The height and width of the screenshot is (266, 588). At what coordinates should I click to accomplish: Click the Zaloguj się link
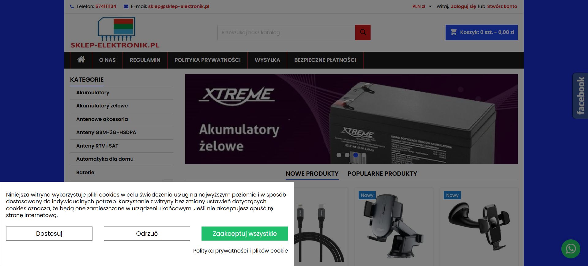[463, 6]
